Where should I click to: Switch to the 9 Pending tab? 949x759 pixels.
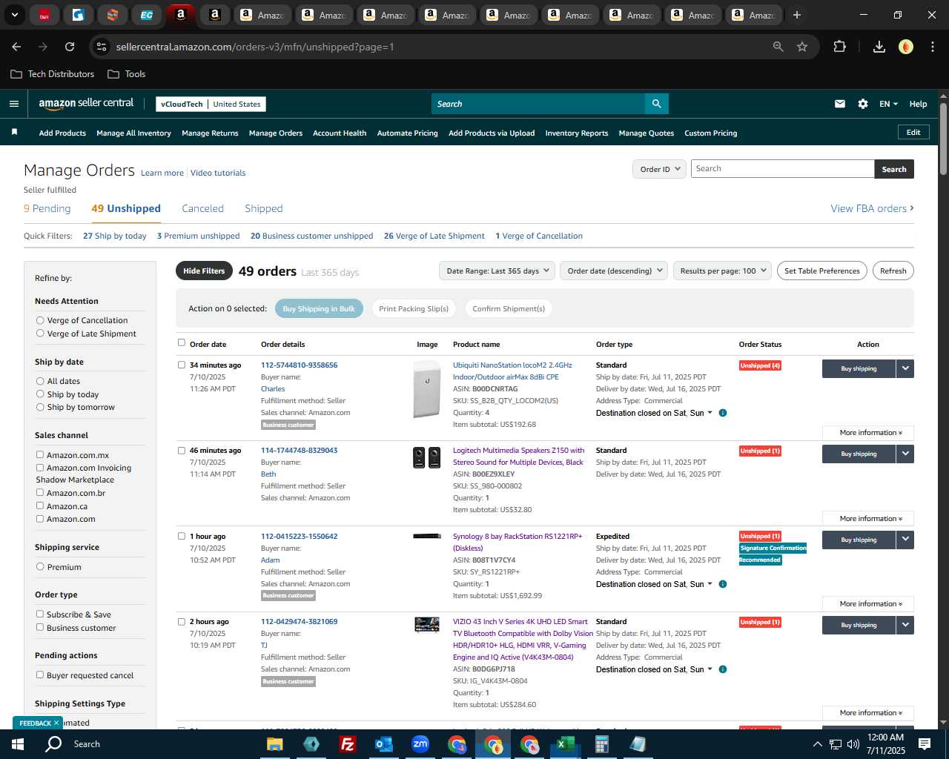[47, 208]
